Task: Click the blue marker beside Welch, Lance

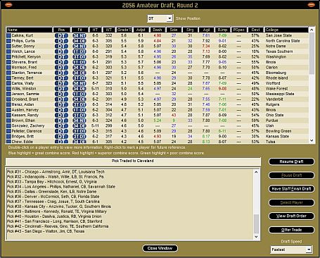Action: [x=8, y=51]
